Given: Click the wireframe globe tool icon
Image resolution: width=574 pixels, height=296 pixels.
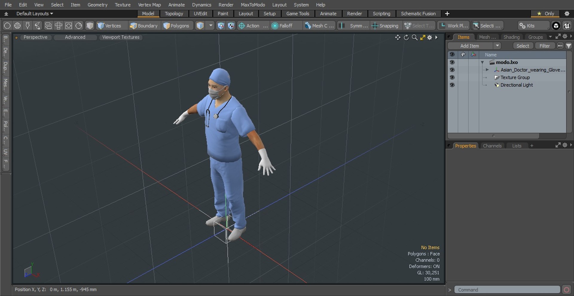Looking at the screenshot, I should tap(17, 26).
